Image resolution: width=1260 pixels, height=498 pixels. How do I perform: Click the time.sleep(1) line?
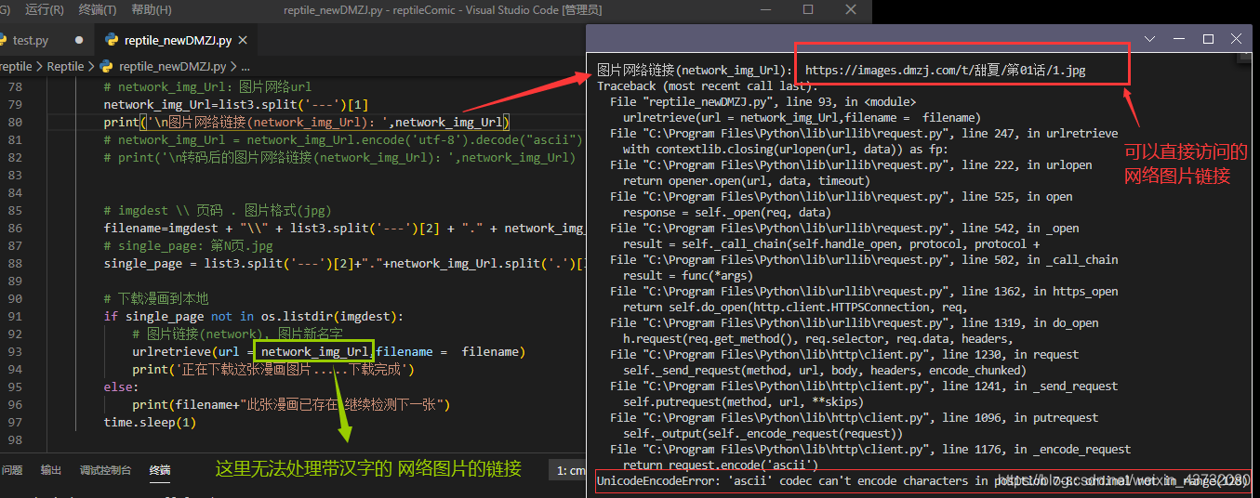pos(150,422)
